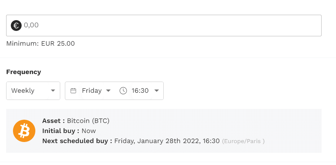Click the Next scheduled buy label
The width and height of the screenshot is (336, 165).
pyautogui.click(x=77, y=141)
